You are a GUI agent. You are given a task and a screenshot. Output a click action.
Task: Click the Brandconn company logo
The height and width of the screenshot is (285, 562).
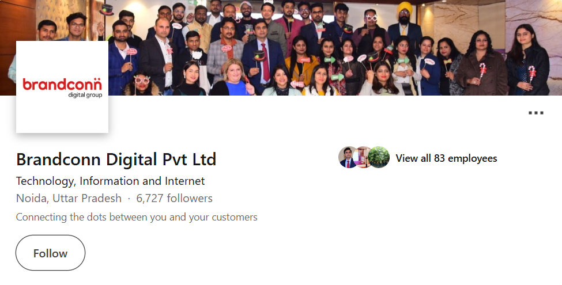click(62, 87)
